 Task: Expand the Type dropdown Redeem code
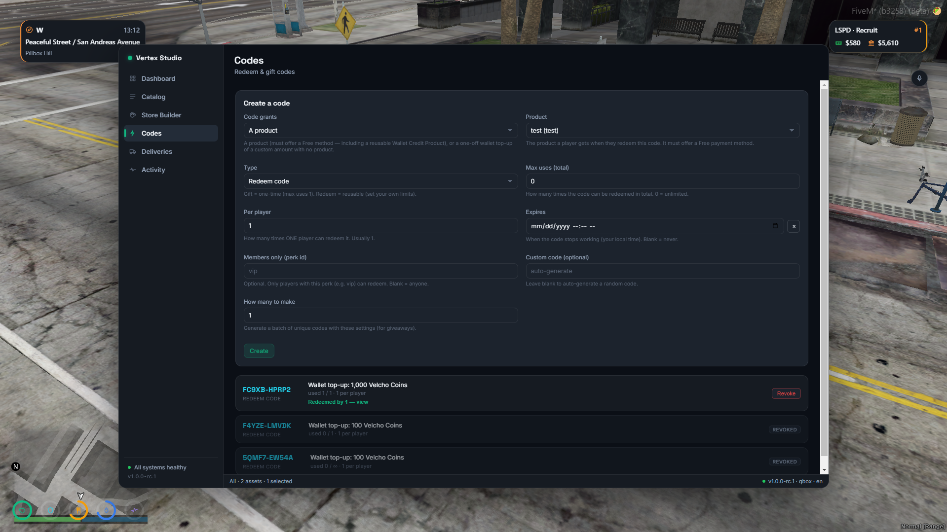click(380, 181)
